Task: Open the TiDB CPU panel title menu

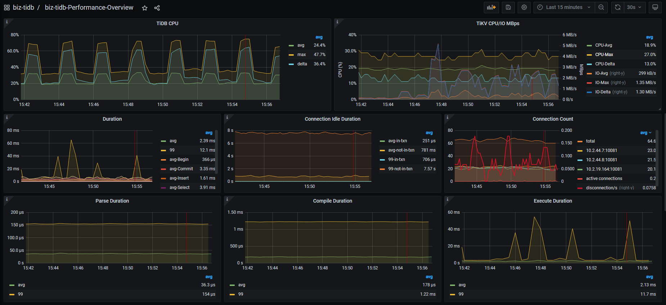Action: click(167, 23)
